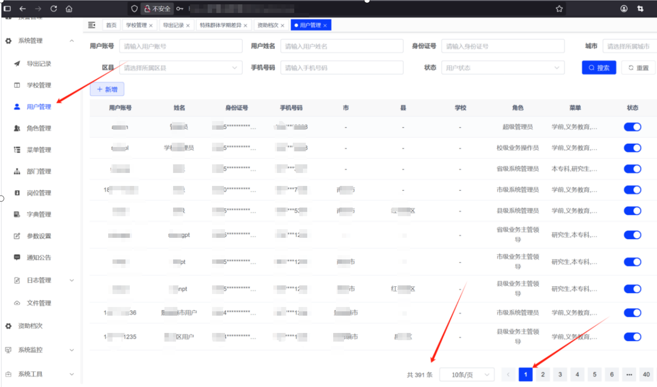The height and width of the screenshot is (387, 657).
Task: Toggle status switch for 县级系统管理员 row
Action: tap(632, 210)
